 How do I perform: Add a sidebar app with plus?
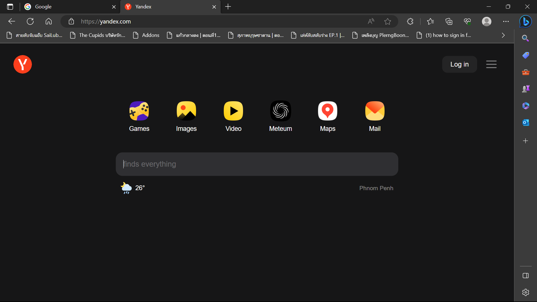click(526, 141)
